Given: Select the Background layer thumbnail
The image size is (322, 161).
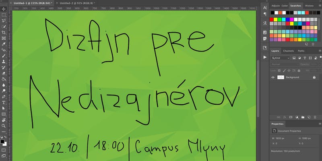Looking at the screenshot, I should click(x=281, y=77).
